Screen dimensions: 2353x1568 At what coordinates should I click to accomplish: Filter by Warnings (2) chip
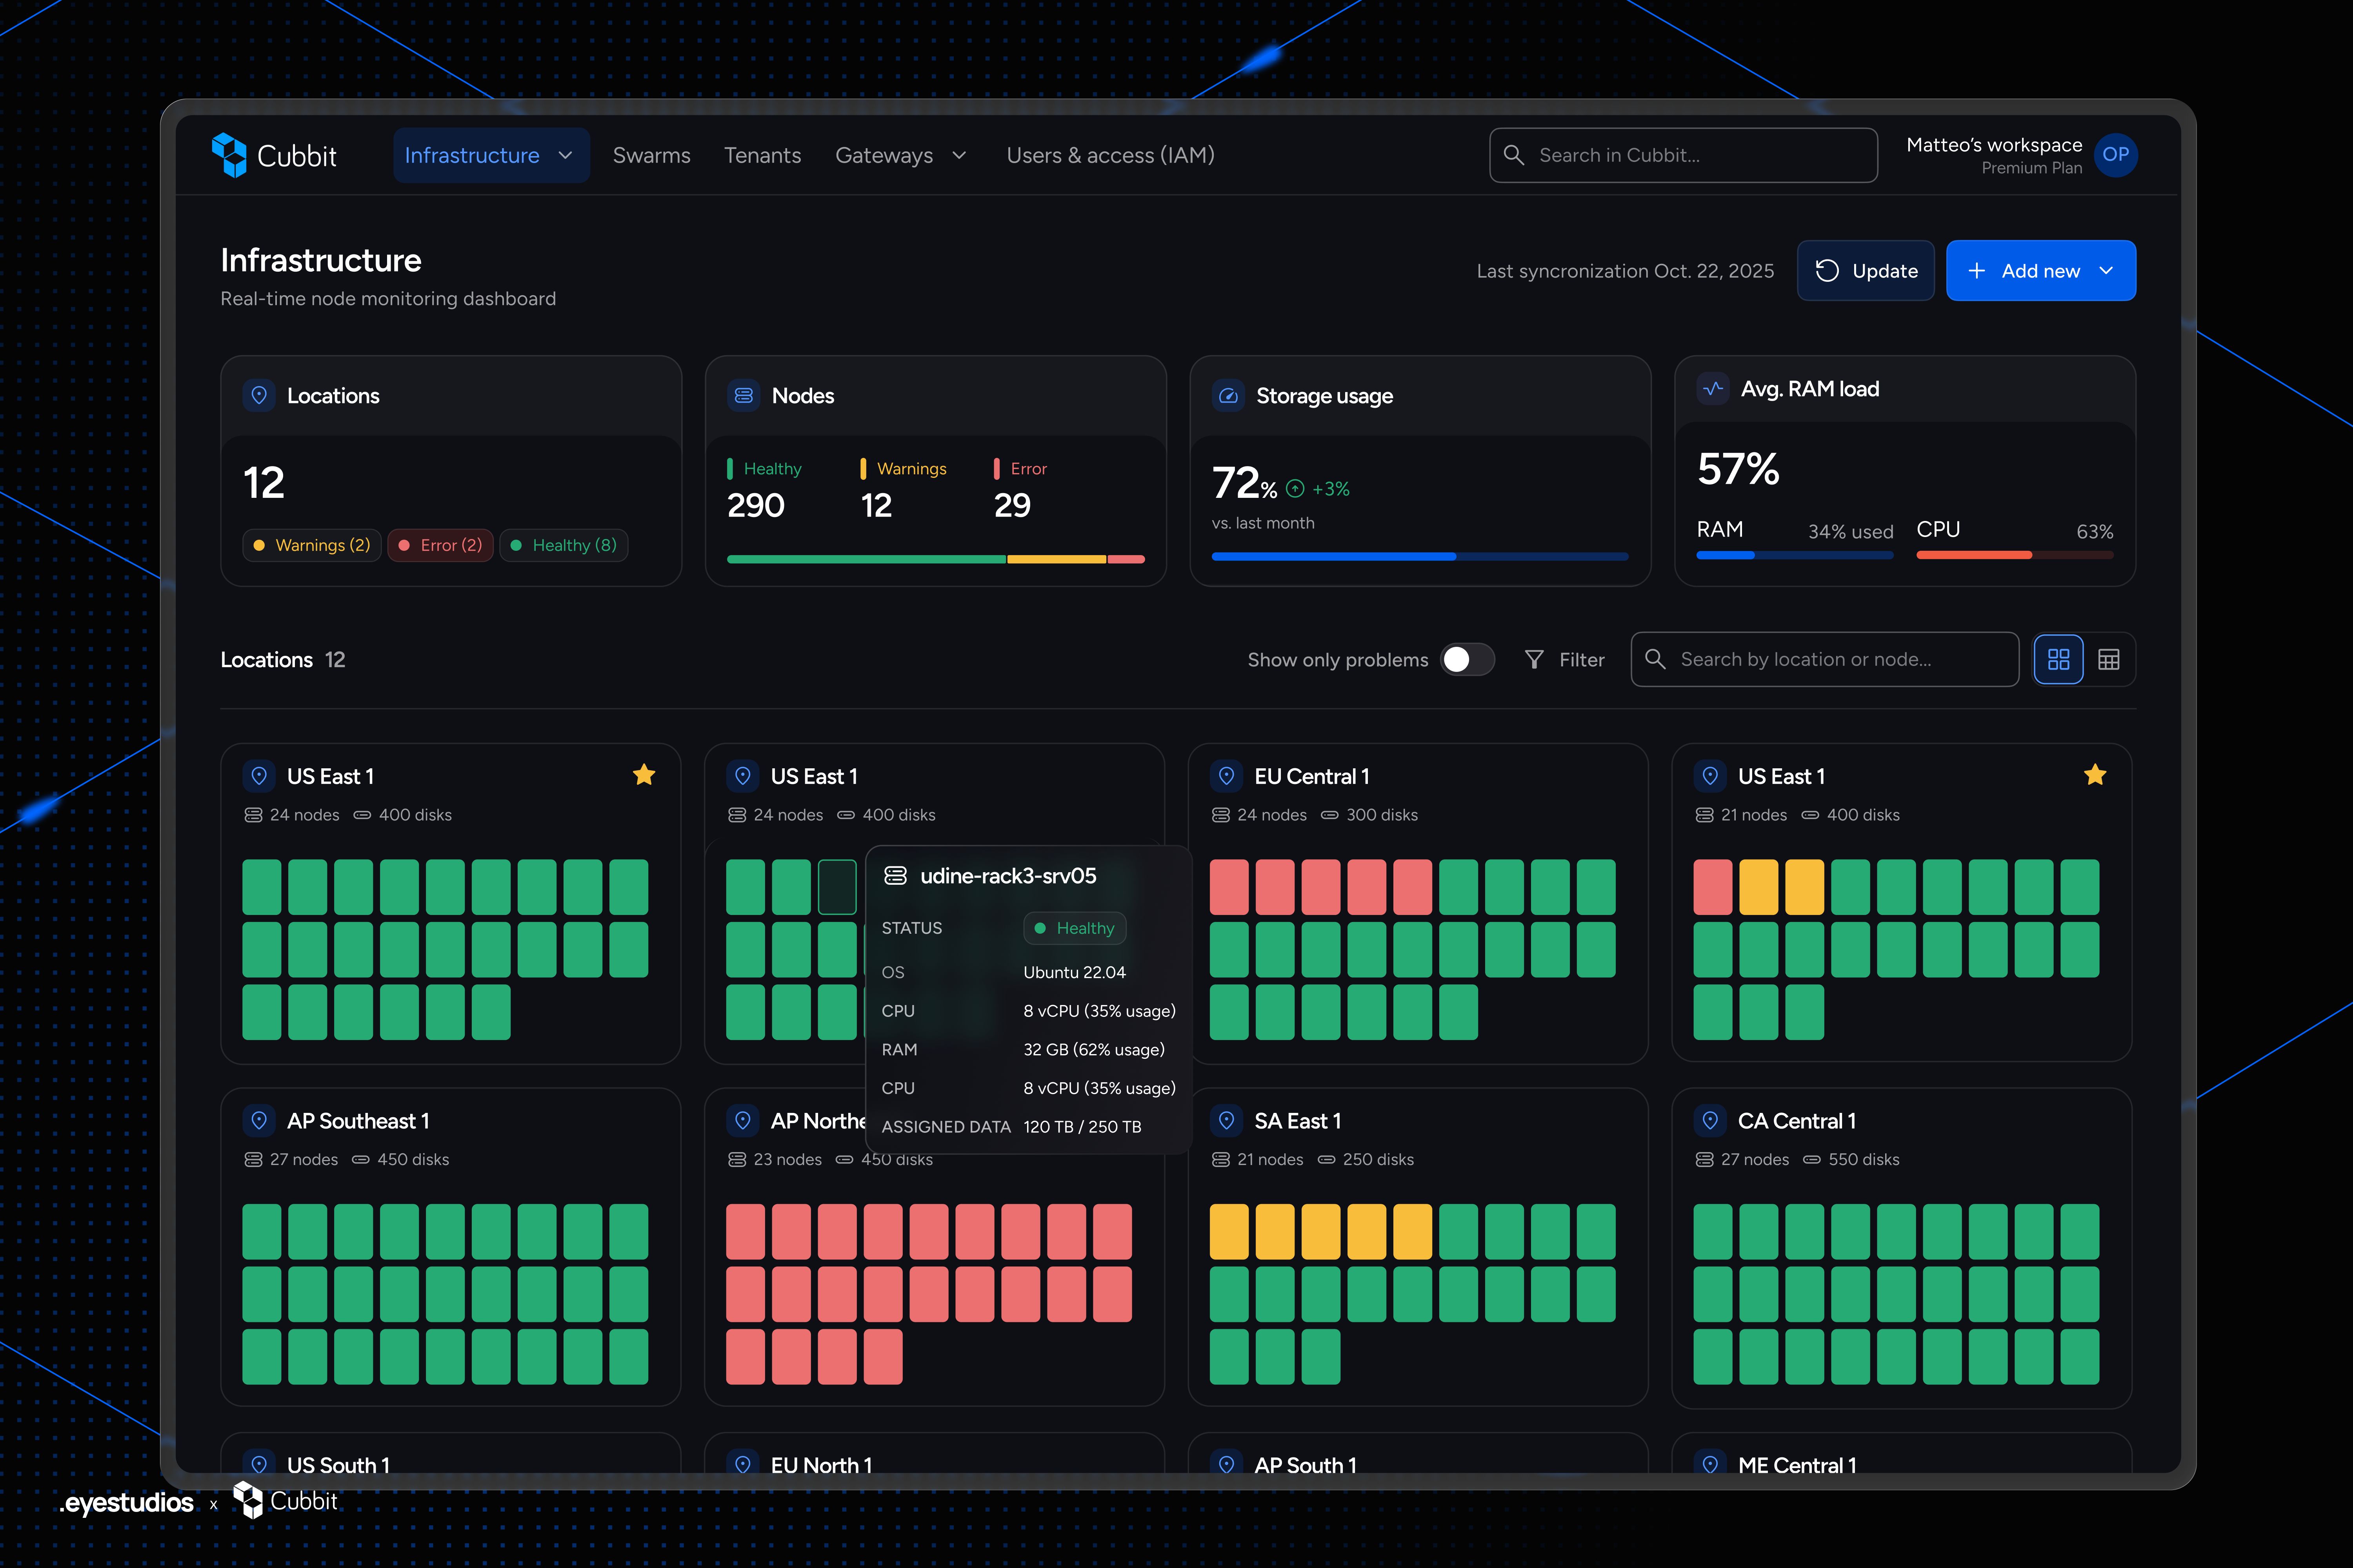click(311, 545)
